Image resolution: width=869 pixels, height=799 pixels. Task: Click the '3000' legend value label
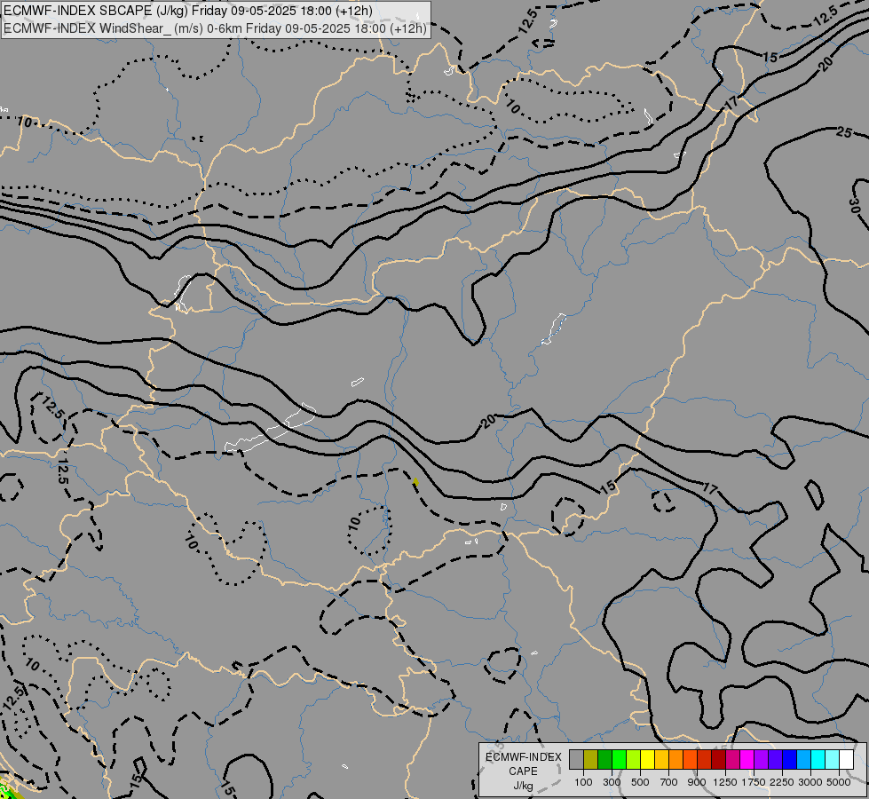coord(810,782)
